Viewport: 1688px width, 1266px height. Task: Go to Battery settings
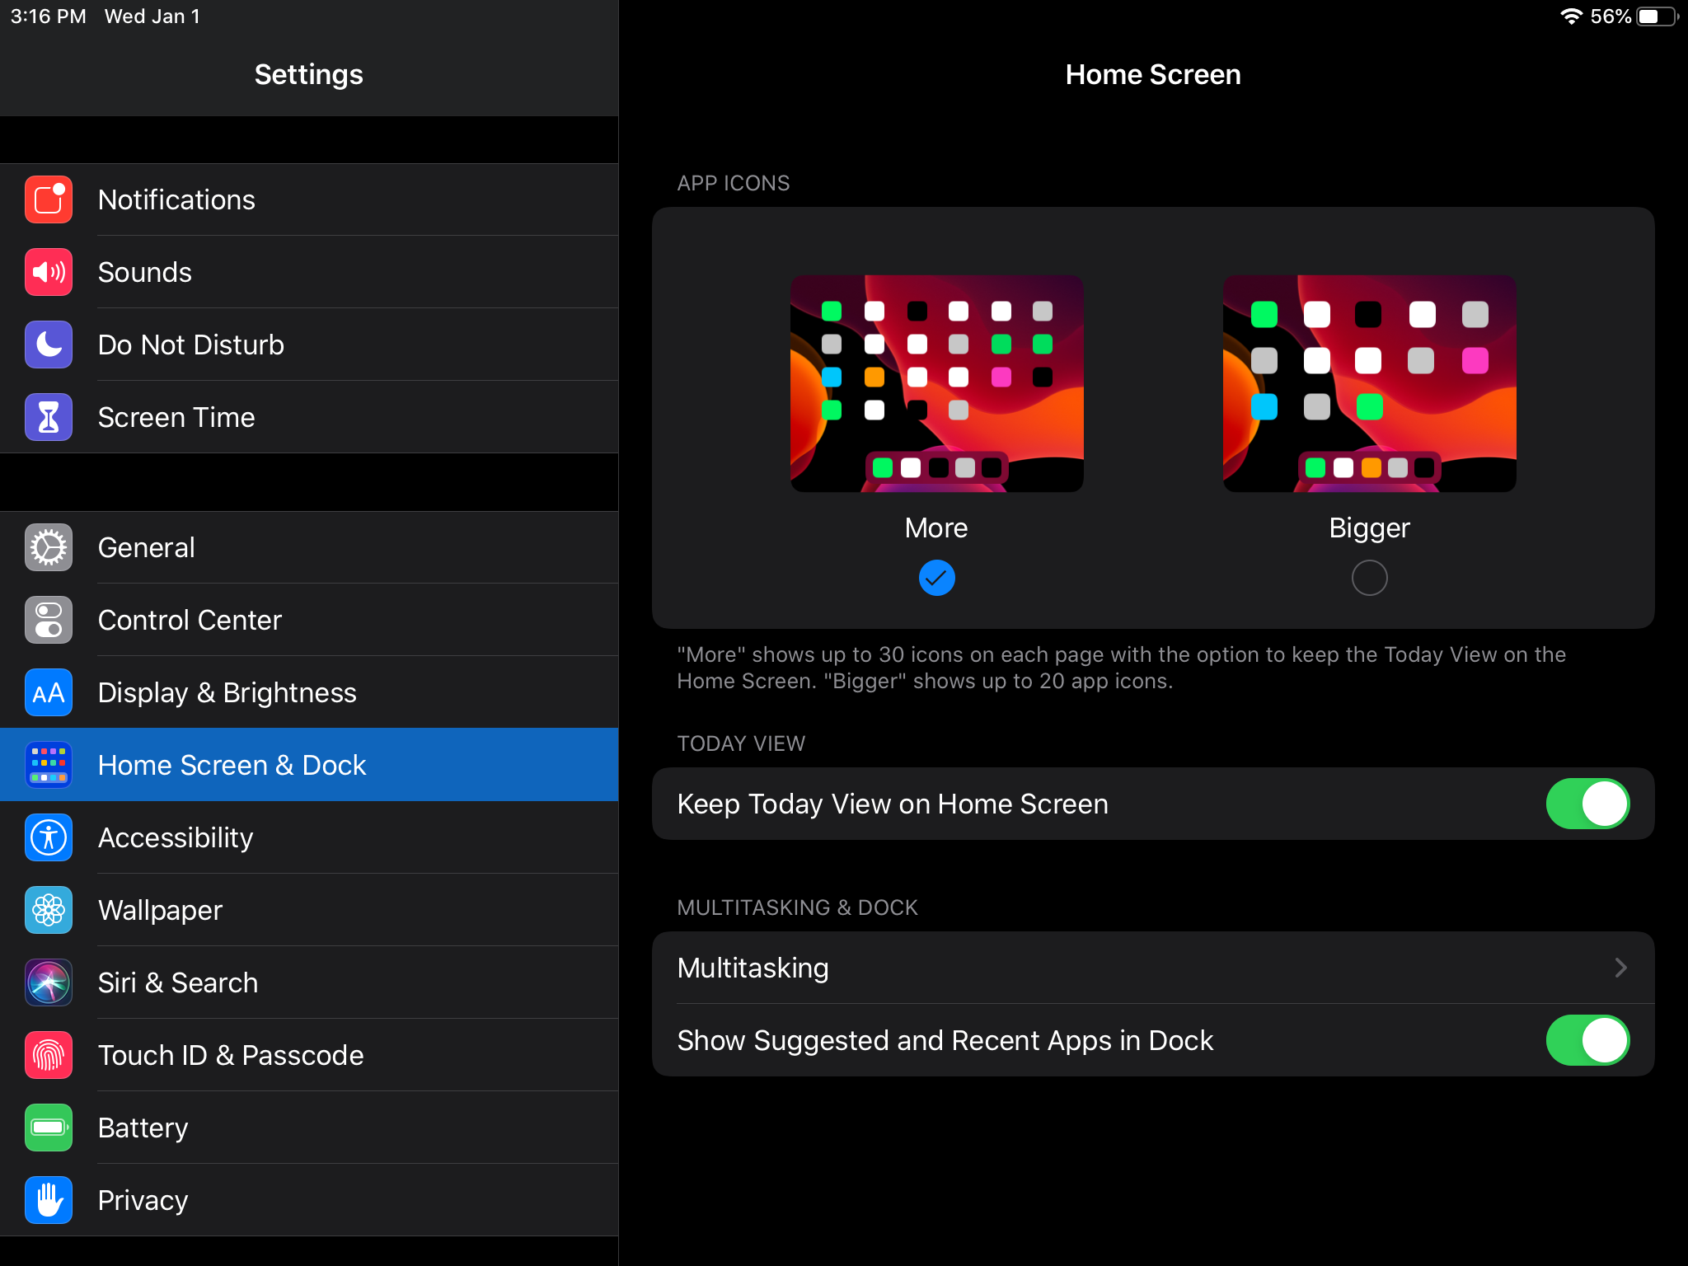pyautogui.click(x=143, y=1128)
